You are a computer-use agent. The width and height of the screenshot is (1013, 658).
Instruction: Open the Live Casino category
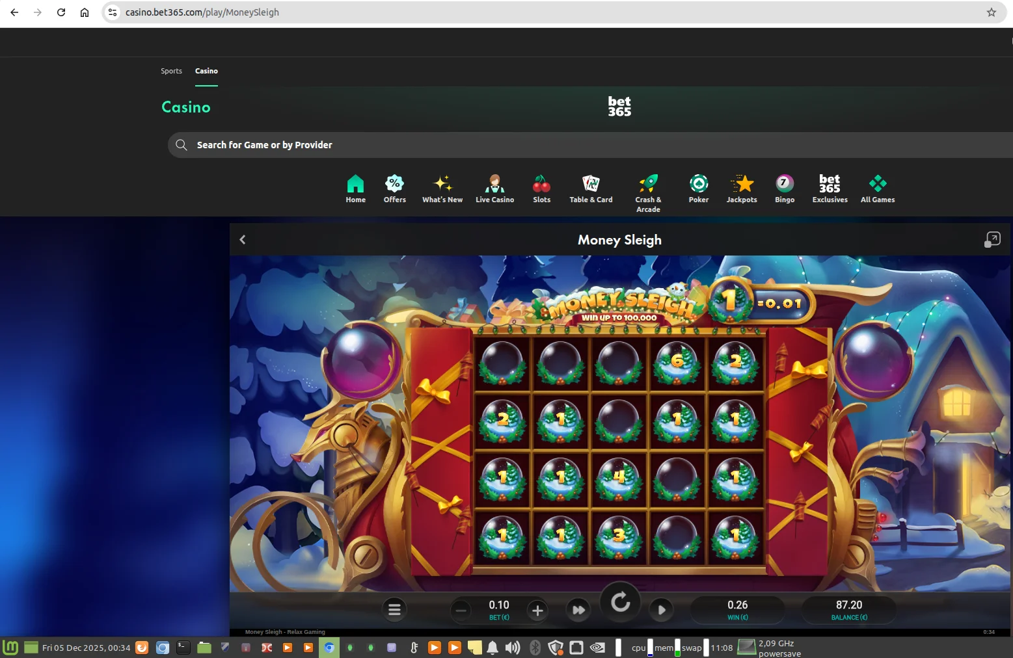494,189
